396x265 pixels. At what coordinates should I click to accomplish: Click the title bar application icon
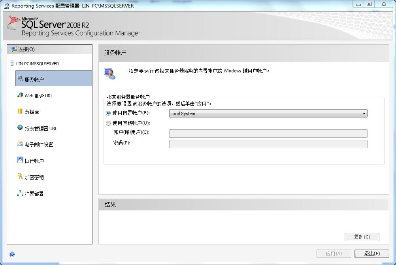(7, 6)
